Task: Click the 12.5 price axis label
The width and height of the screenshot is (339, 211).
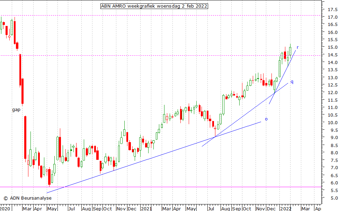Action: (x=332, y=85)
